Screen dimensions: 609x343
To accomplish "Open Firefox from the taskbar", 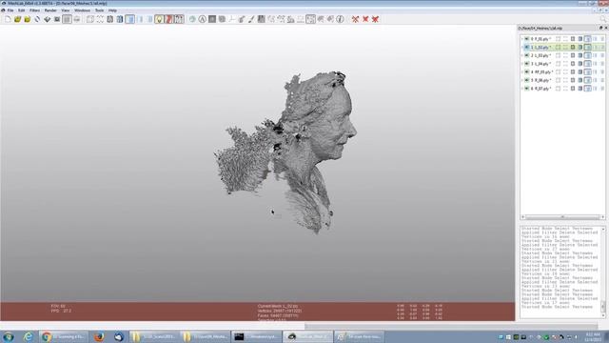I will coord(99,336).
